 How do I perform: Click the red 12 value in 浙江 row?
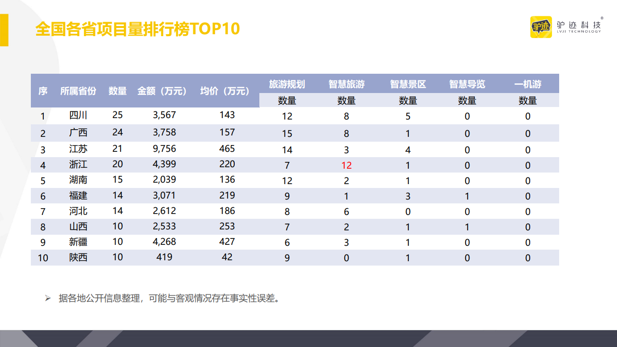[x=347, y=165]
